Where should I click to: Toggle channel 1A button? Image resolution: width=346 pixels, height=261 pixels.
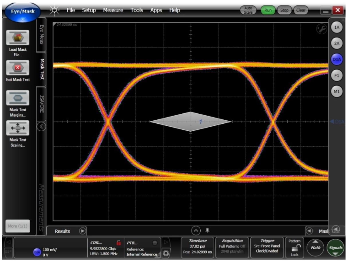click(337, 27)
